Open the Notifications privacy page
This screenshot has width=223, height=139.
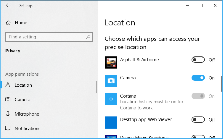pyautogui.click(x=48, y=128)
